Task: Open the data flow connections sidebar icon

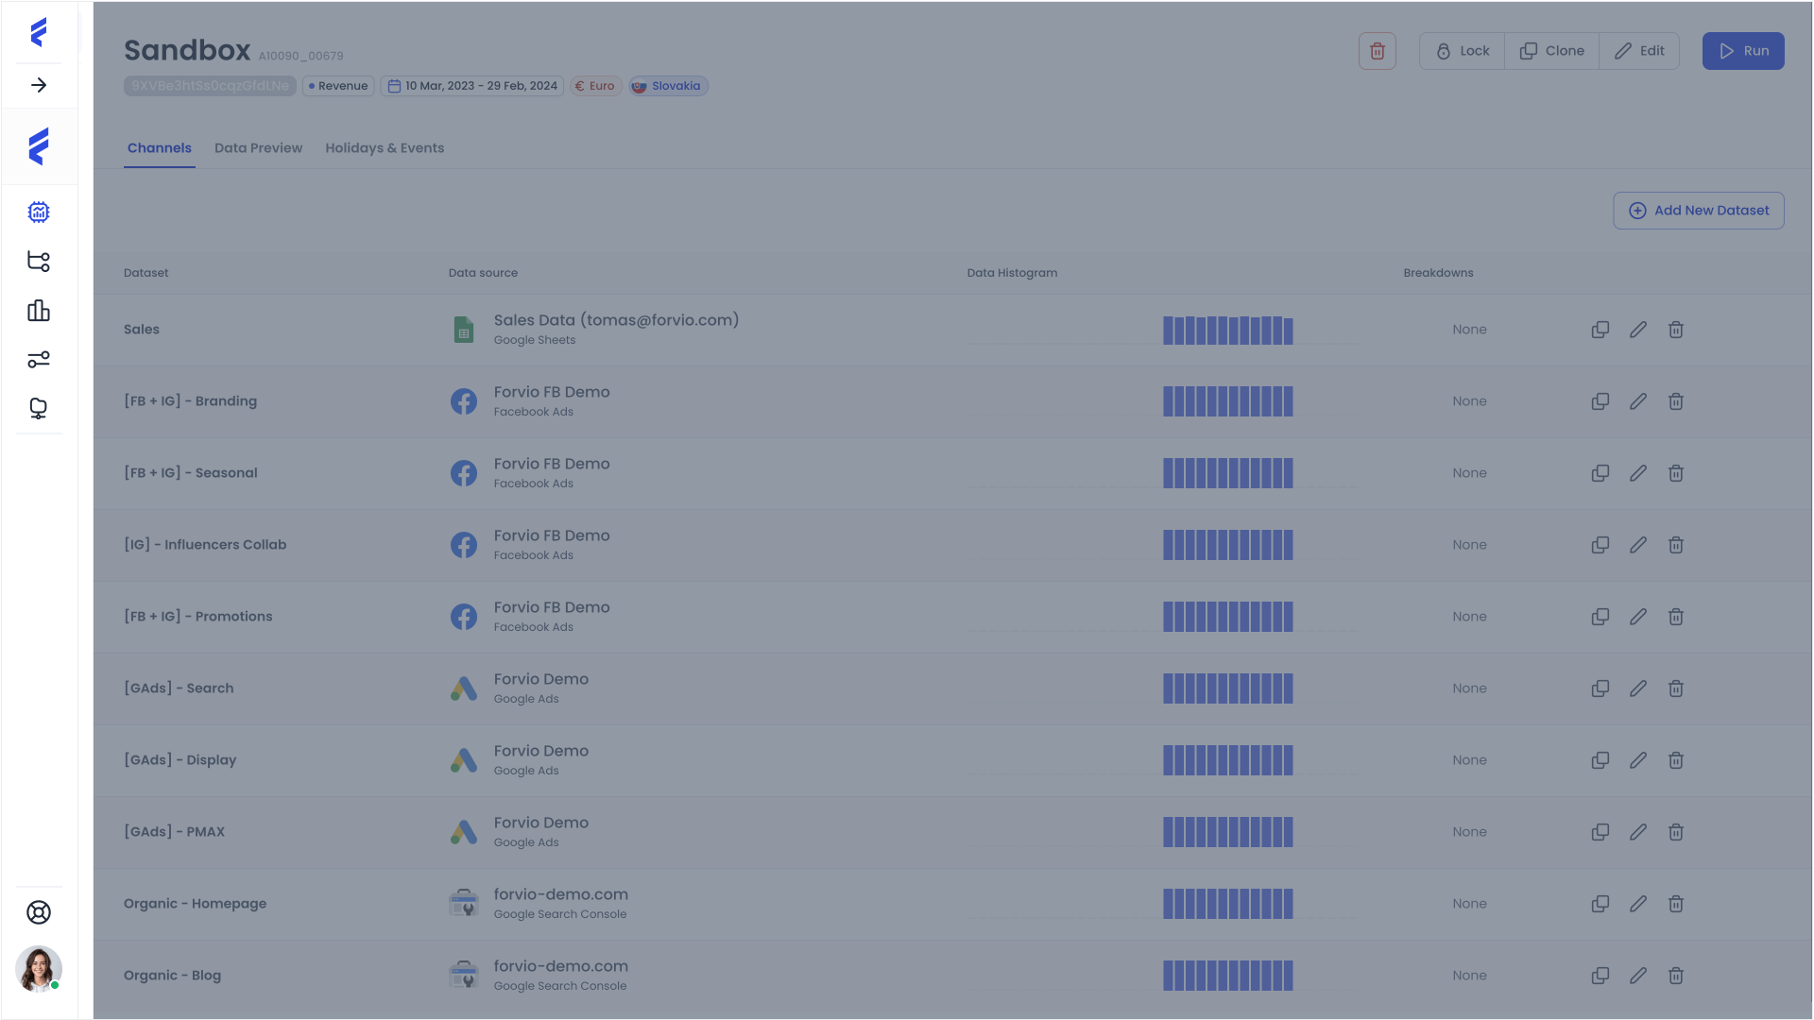Action: [39, 262]
